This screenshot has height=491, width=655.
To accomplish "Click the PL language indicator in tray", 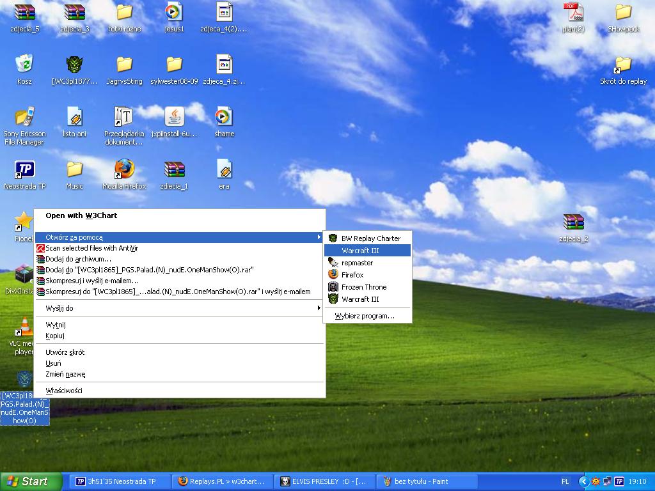I will click(565, 481).
